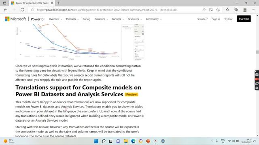
Task: Open taskbar Search
Action: (x=104, y=141)
